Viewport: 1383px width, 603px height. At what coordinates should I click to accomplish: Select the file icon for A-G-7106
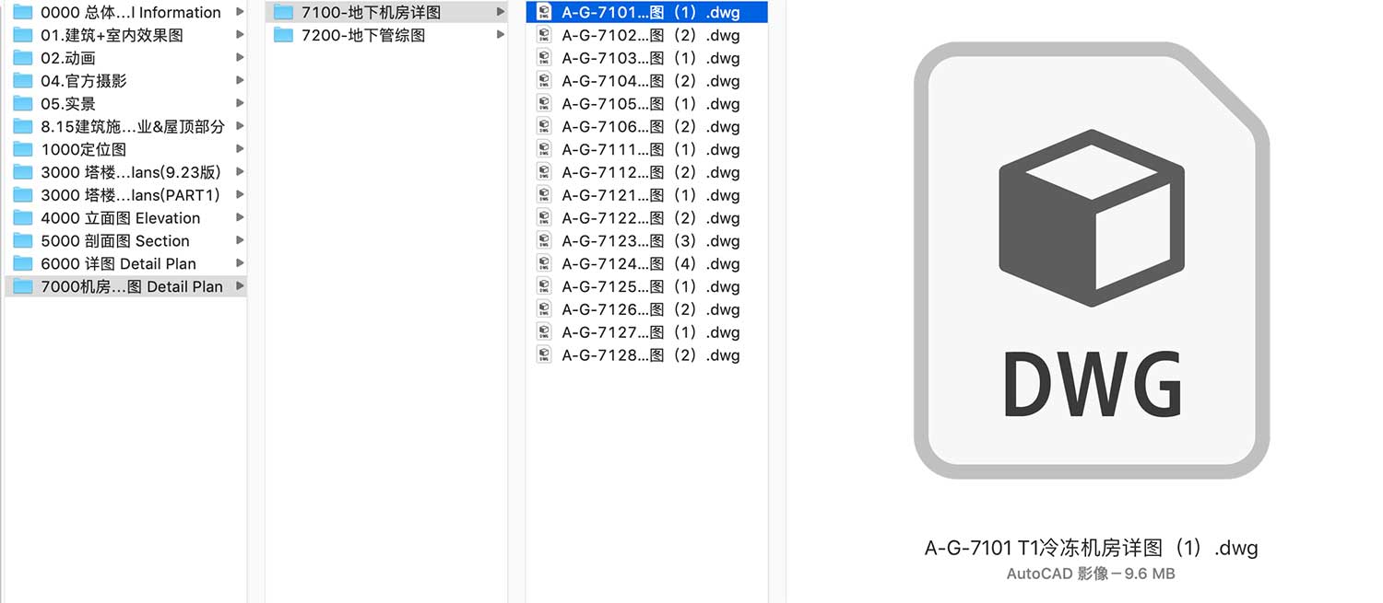tap(545, 126)
